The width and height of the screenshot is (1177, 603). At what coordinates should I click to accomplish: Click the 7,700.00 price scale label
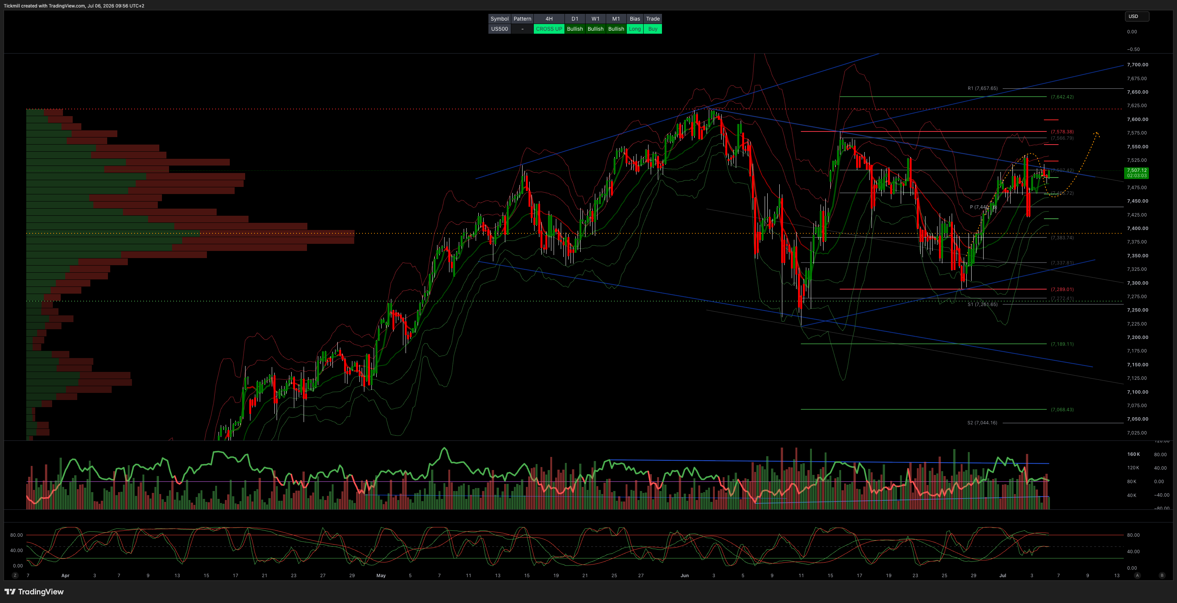[x=1137, y=65]
